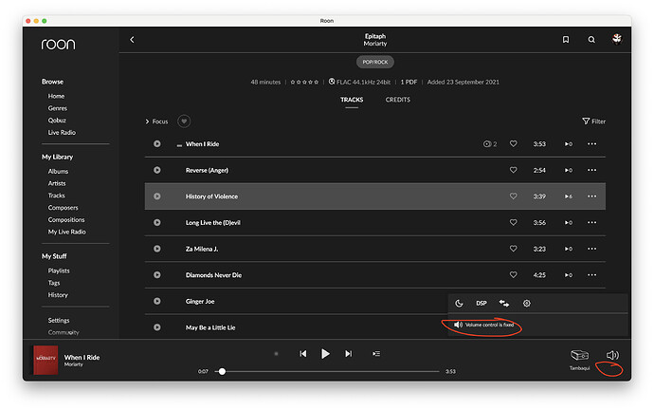Open the user profile avatar
The image size is (654, 410).
pyautogui.click(x=617, y=39)
